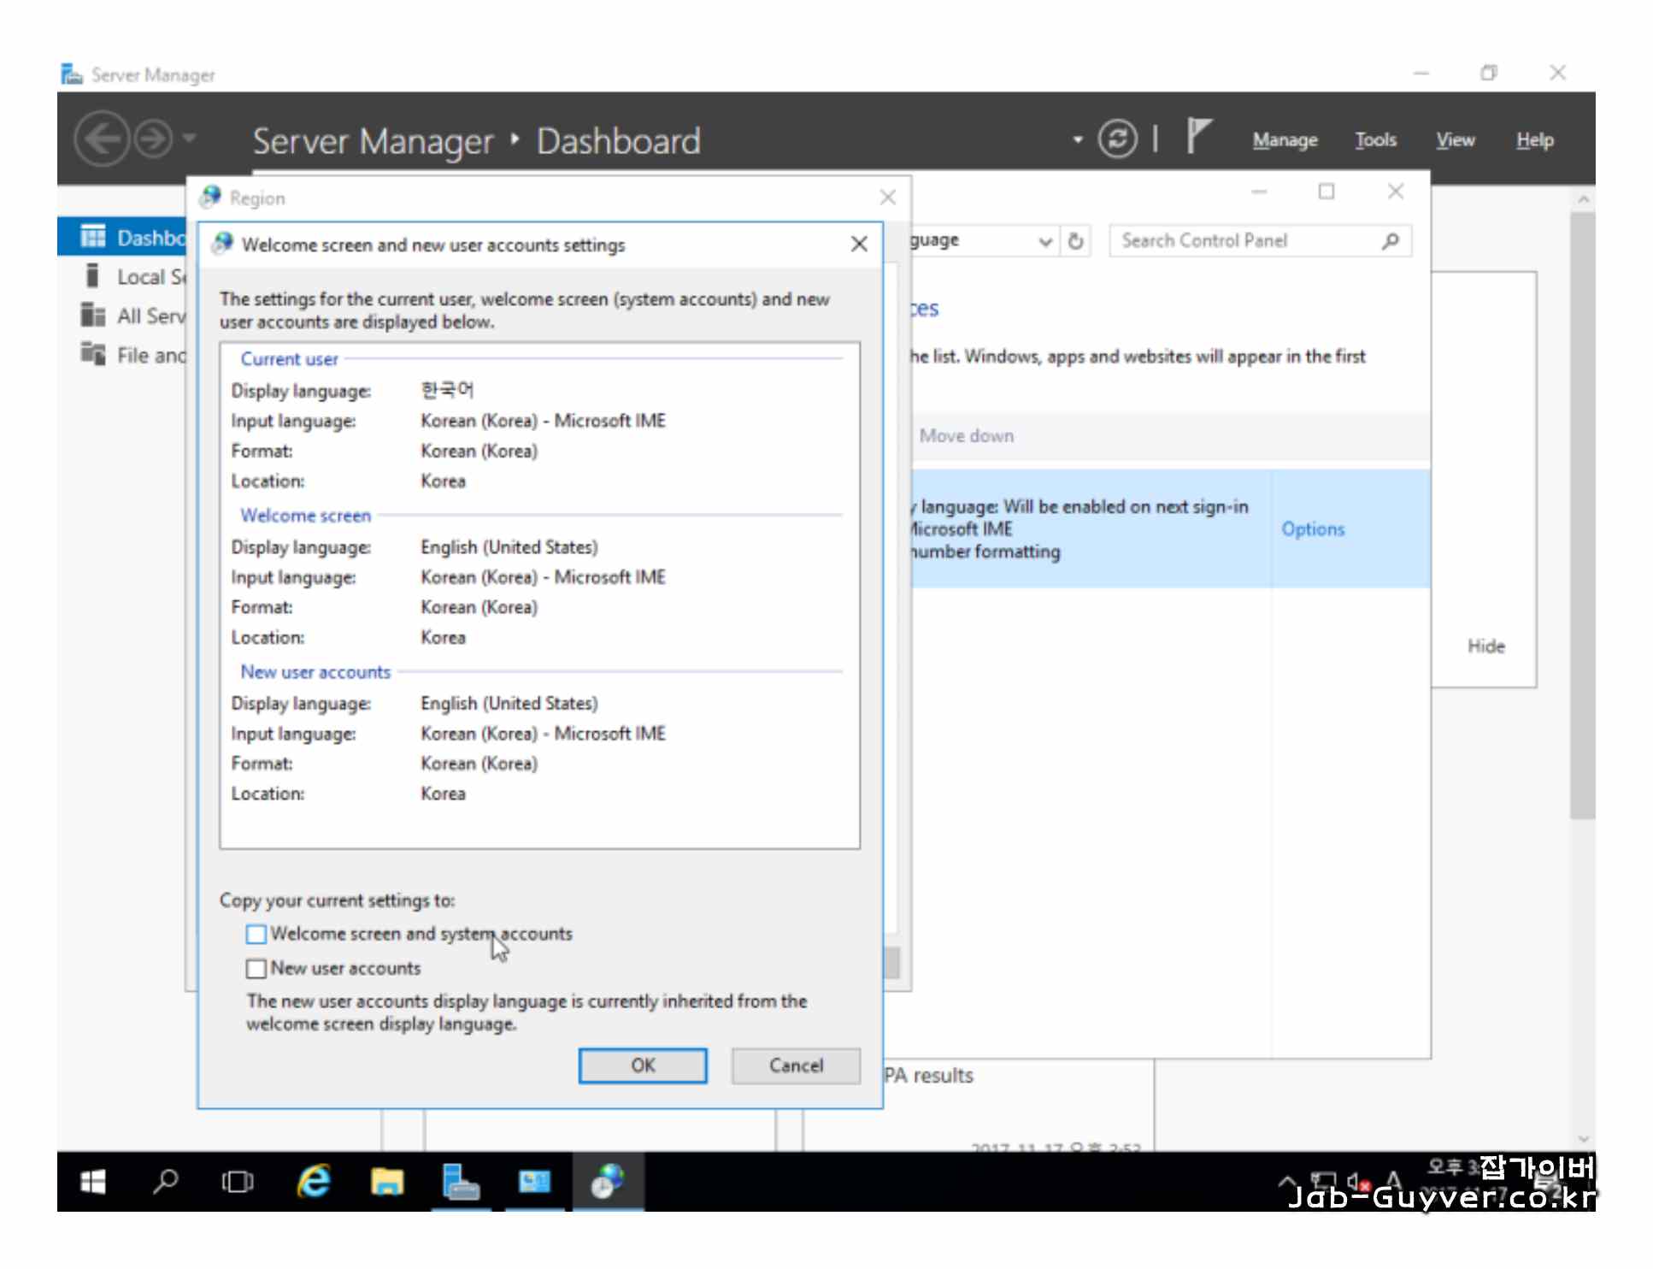This screenshot has height=1269, width=1653.
Task: Open the notifications flag icon
Action: click(1198, 137)
